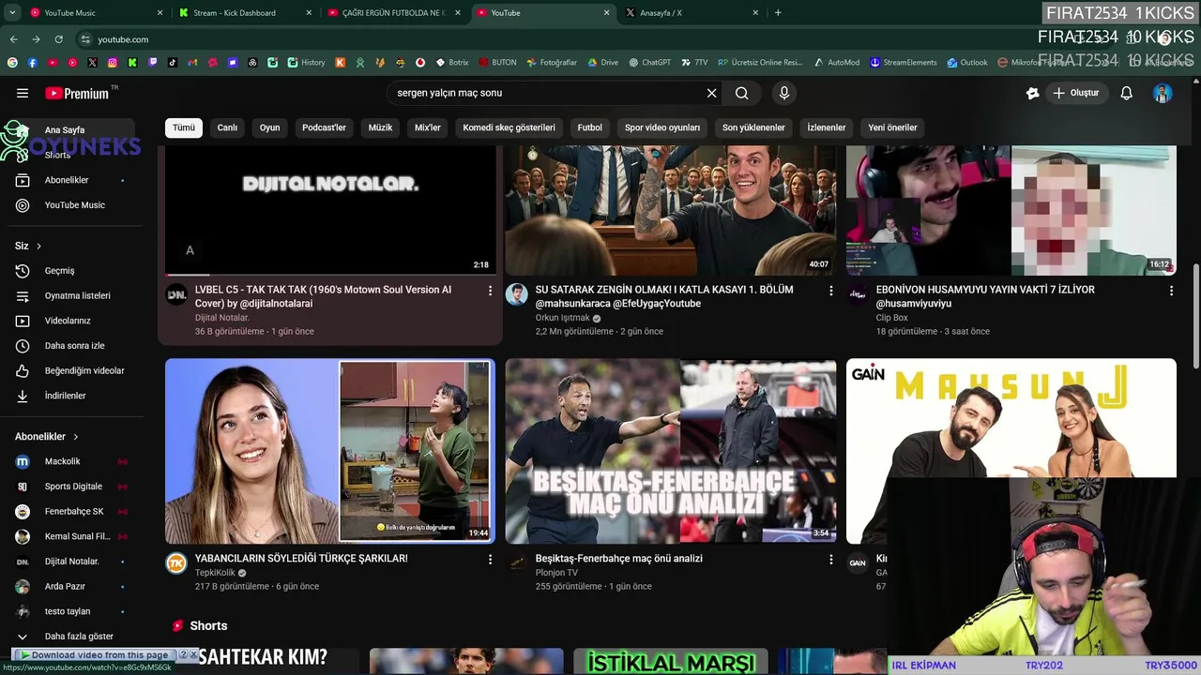Open the Drive bookmark
Screen dimensions: 1201x675
(x=602, y=63)
